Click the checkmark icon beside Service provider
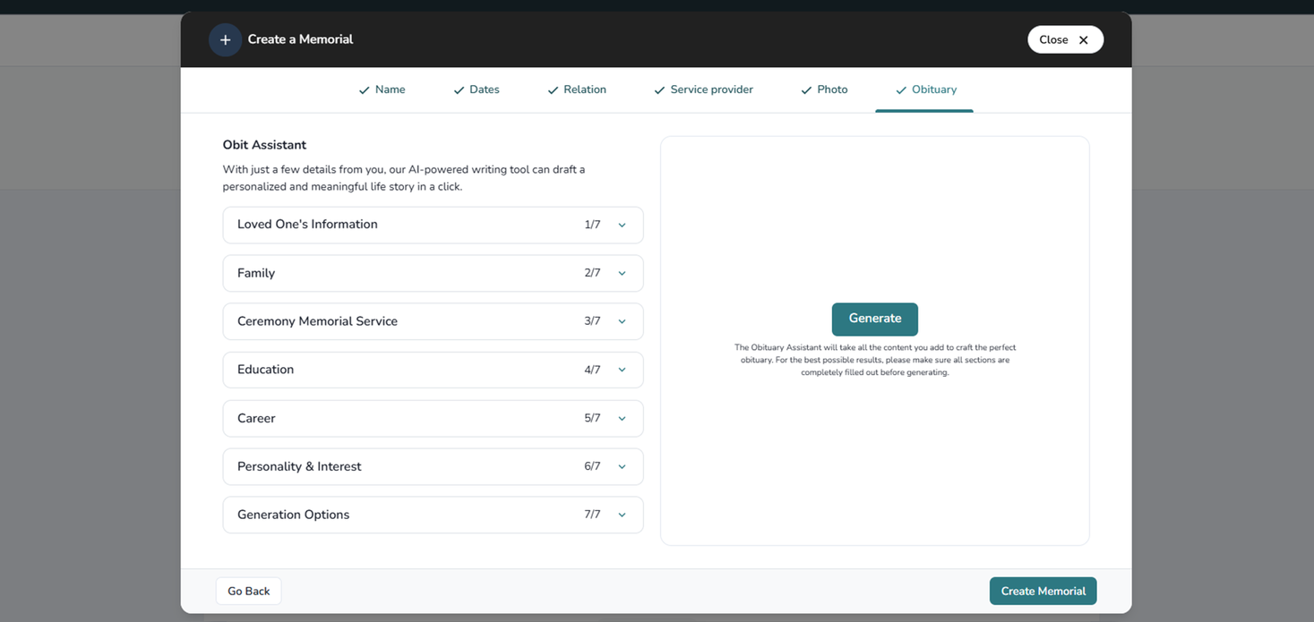Viewport: 1314px width, 622px height. coord(659,90)
